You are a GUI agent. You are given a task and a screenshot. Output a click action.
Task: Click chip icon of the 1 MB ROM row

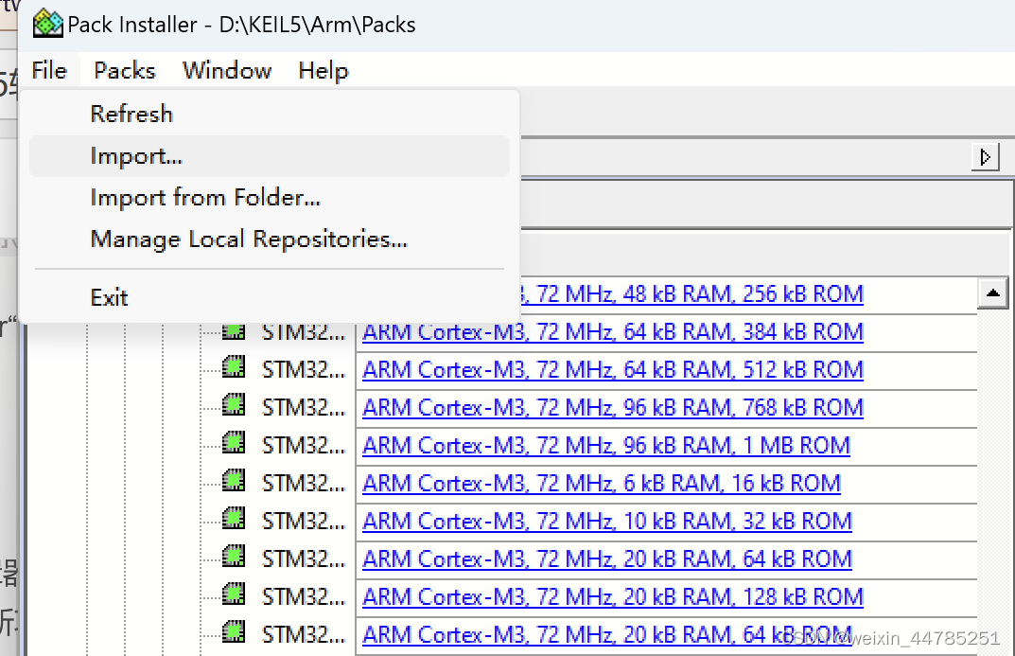[x=234, y=444]
